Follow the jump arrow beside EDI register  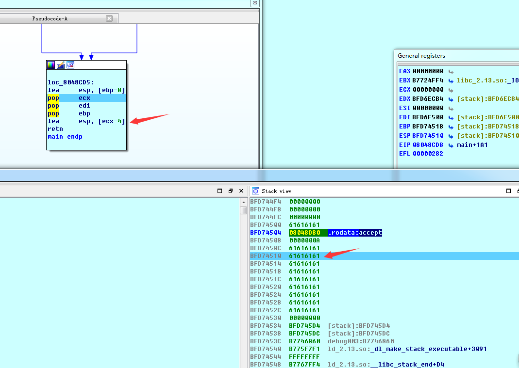(451, 118)
